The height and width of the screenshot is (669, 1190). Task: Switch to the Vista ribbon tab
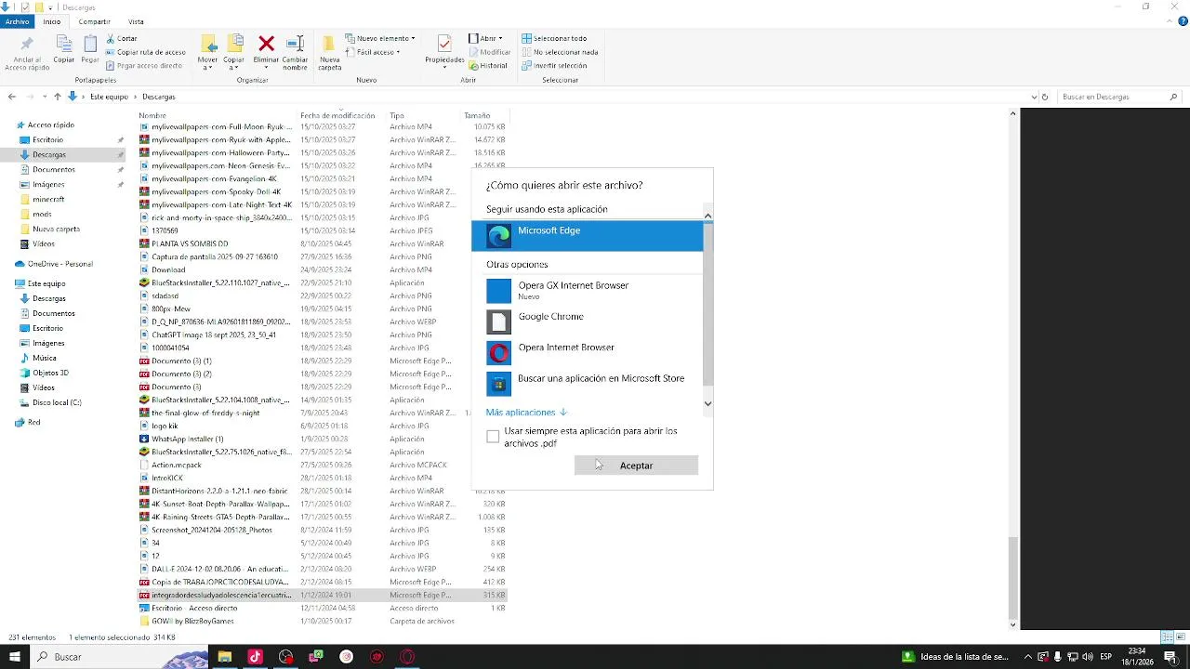136,21
